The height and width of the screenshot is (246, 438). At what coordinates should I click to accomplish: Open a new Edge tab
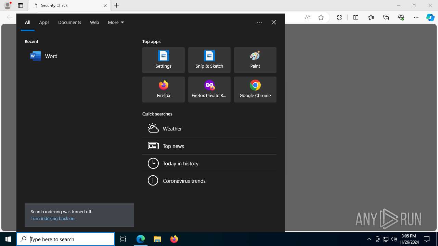[117, 5]
